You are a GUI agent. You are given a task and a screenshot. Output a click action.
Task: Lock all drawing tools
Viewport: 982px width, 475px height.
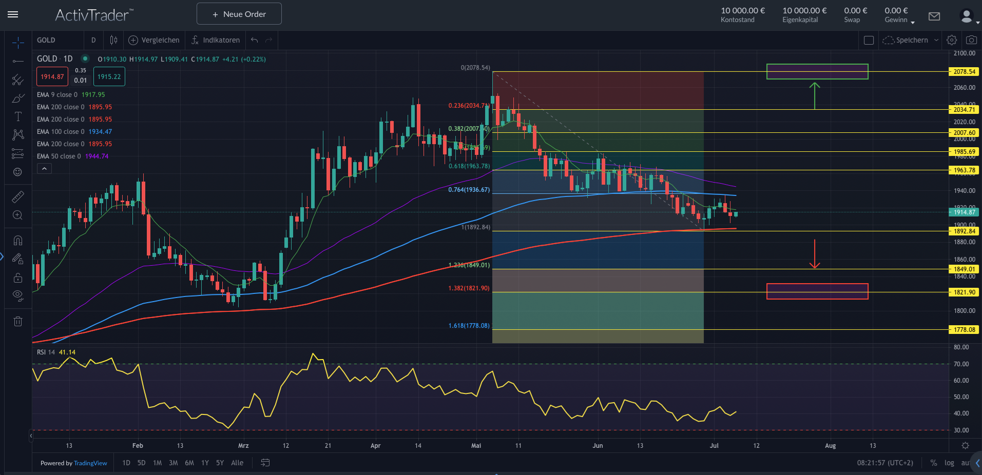point(18,278)
